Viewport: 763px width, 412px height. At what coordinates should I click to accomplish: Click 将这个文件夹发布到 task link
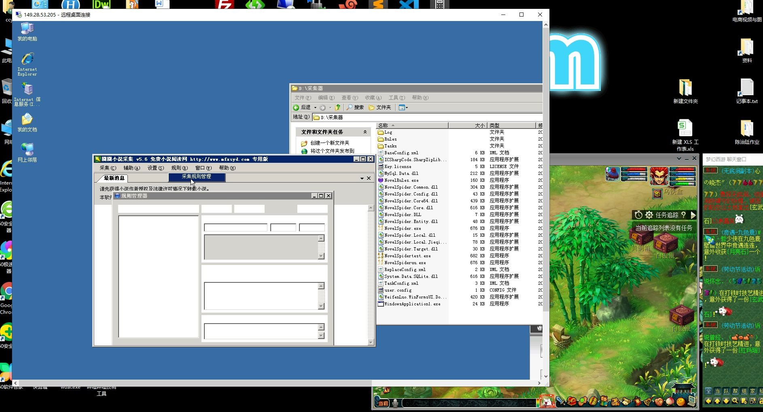332,151
